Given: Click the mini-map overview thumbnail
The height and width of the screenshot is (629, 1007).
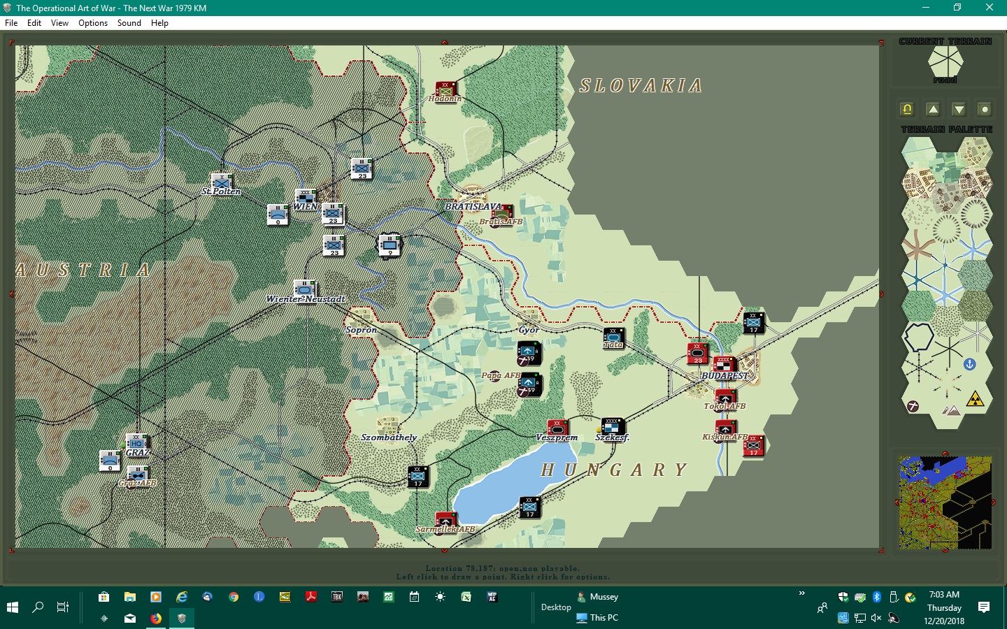Looking at the screenshot, I should (945, 502).
